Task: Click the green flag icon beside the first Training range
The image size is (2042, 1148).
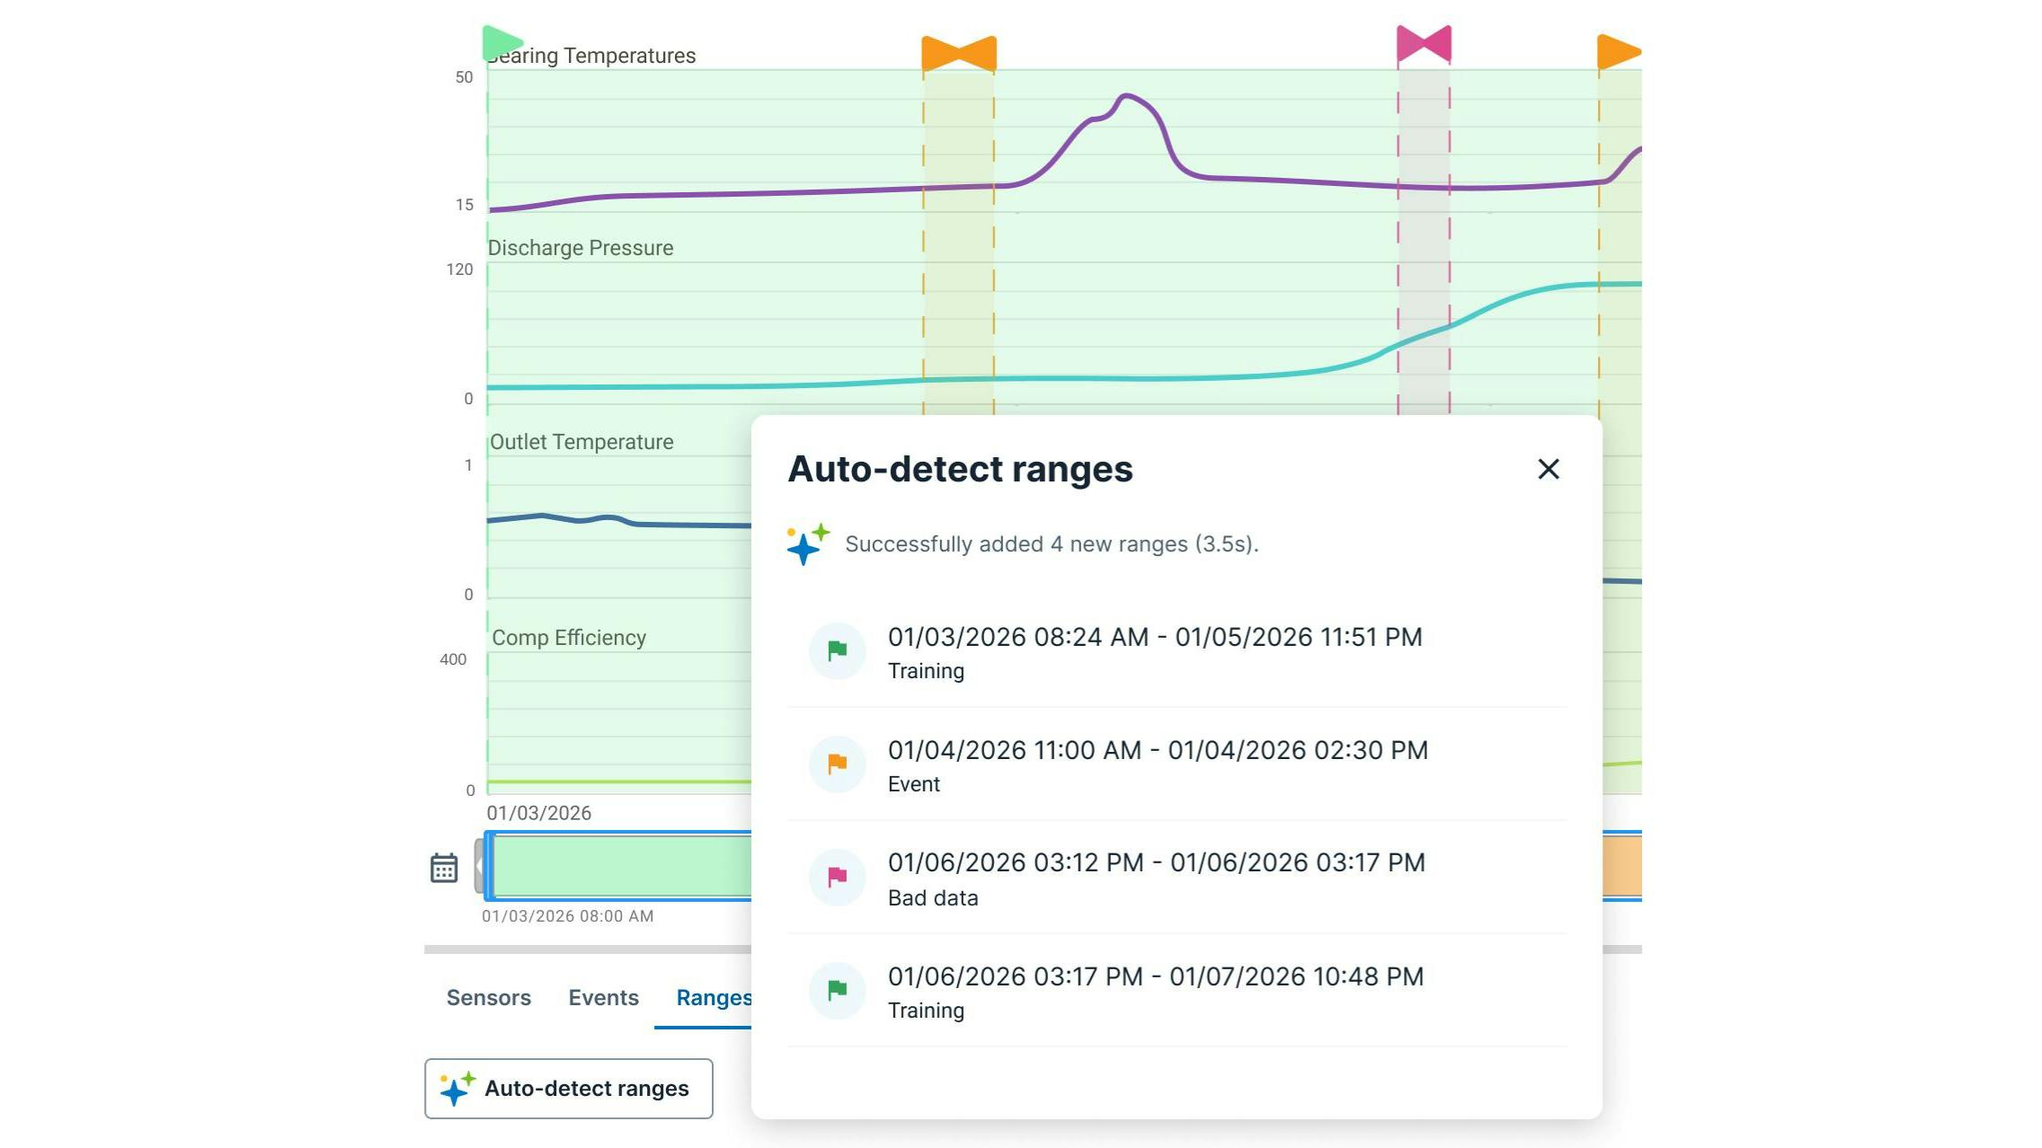Action: coord(836,650)
